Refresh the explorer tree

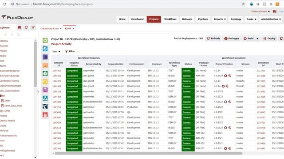26,27
